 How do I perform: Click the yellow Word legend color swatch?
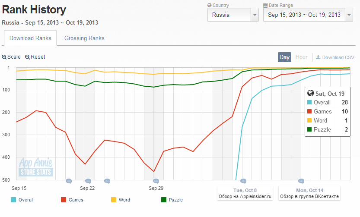pos(113,200)
